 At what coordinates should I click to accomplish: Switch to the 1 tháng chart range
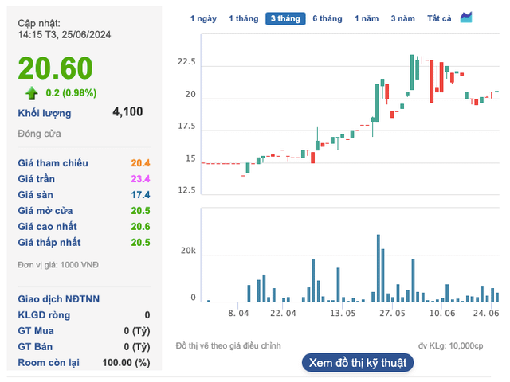[242, 18]
